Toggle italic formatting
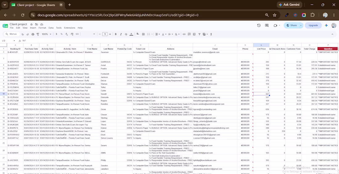This screenshot has width=339, height=174. (x=121, y=34)
